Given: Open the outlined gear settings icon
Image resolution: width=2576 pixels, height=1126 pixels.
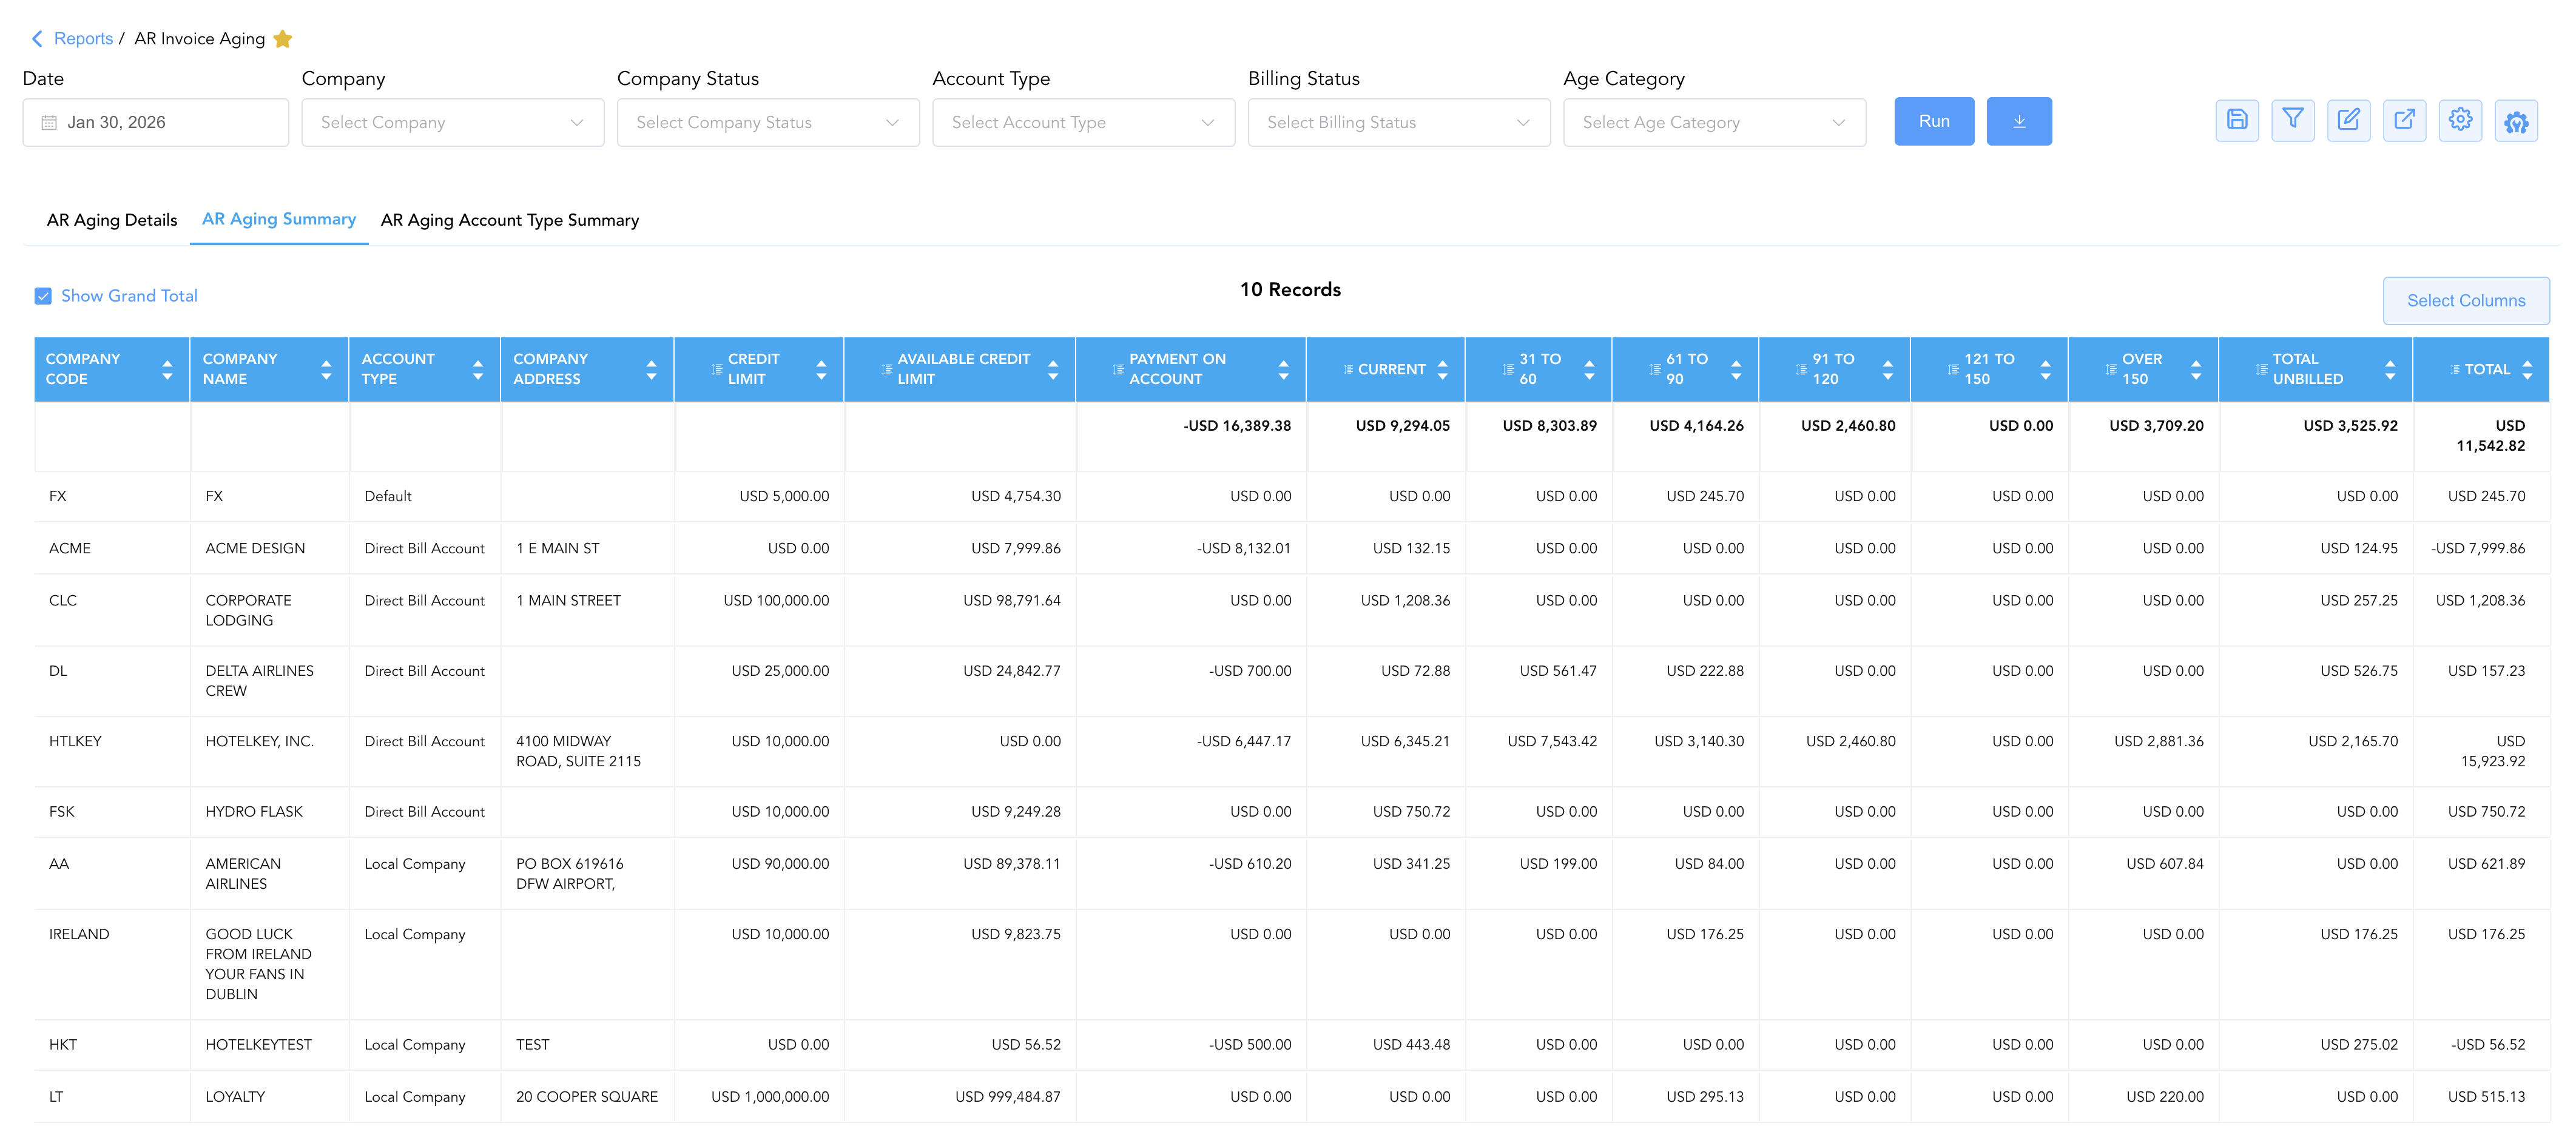Looking at the screenshot, I should click(2460, 121).
